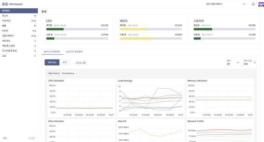The image size is (264, 142).
Task: Expand the 네트워크 sidebar group chevron
Action: click(x=35, y=41)
